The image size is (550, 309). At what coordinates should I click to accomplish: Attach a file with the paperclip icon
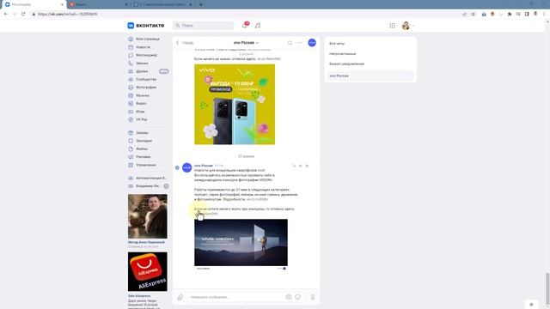[x=180, y=297]
